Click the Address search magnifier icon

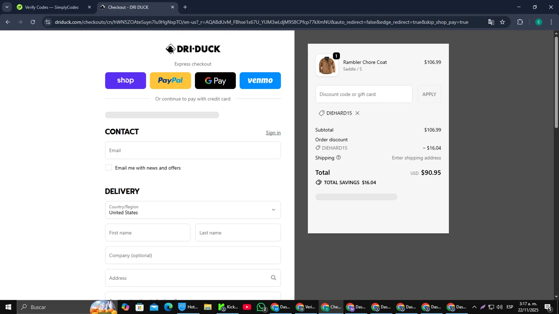tap(273, 278)
